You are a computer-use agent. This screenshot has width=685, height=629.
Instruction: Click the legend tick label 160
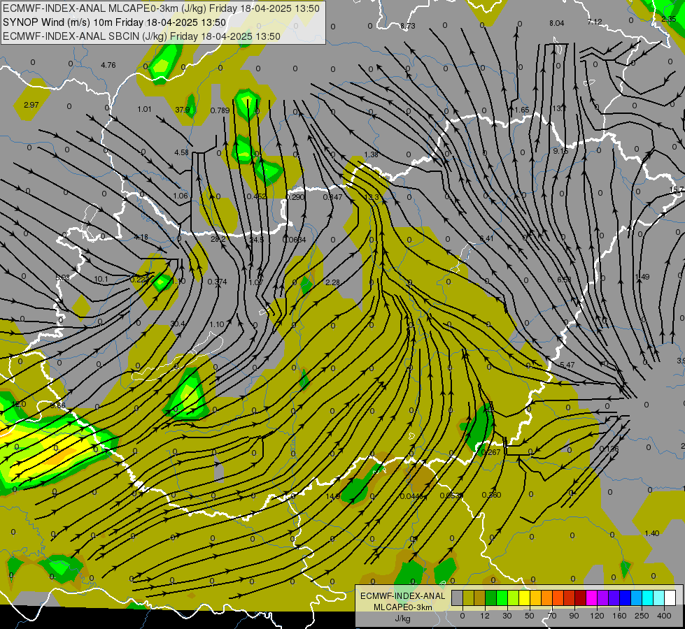tap(619, 616)
